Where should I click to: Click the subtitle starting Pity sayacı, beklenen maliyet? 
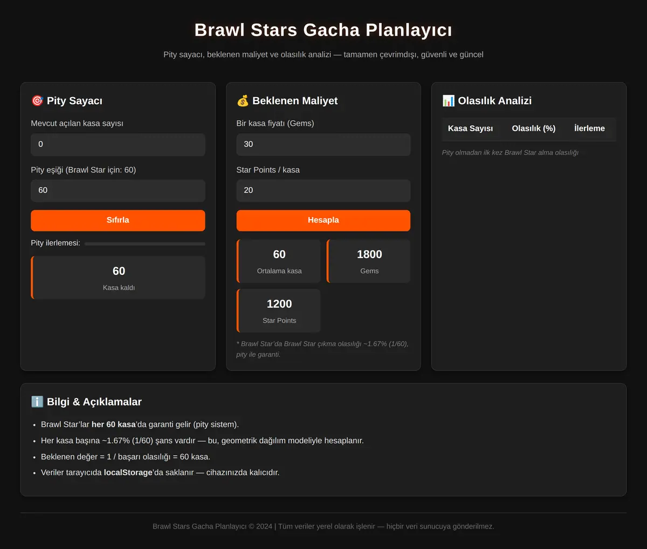(323, 55)
